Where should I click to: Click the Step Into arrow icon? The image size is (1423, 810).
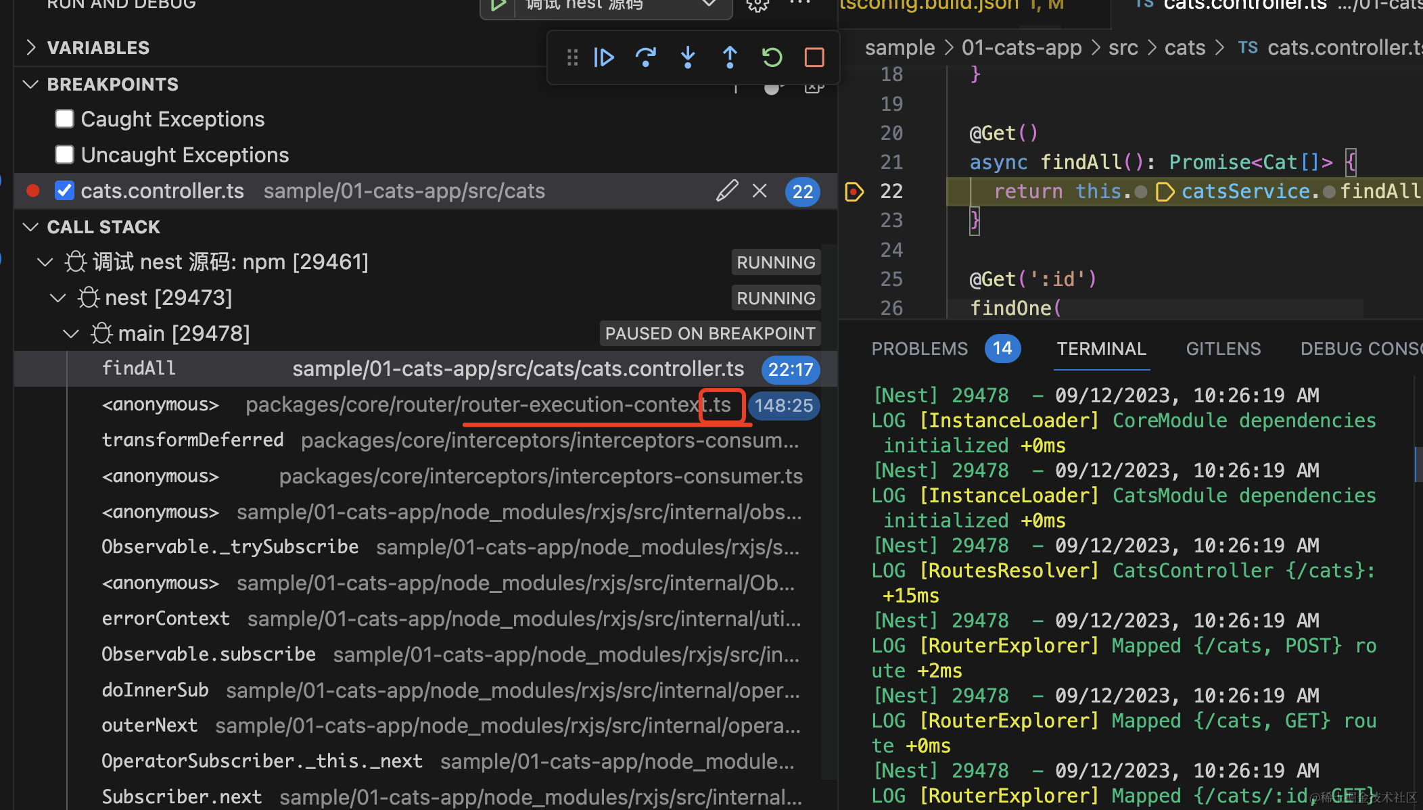(688, 57)
